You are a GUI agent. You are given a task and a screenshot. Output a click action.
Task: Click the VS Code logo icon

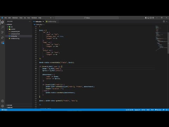[x=2, y=18]
